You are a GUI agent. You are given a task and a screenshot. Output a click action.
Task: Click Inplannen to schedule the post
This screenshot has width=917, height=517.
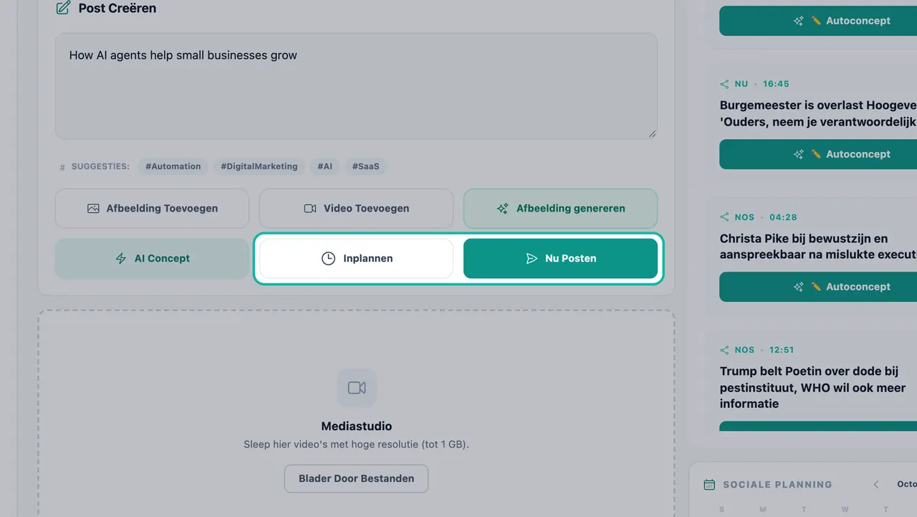point(356,259)
